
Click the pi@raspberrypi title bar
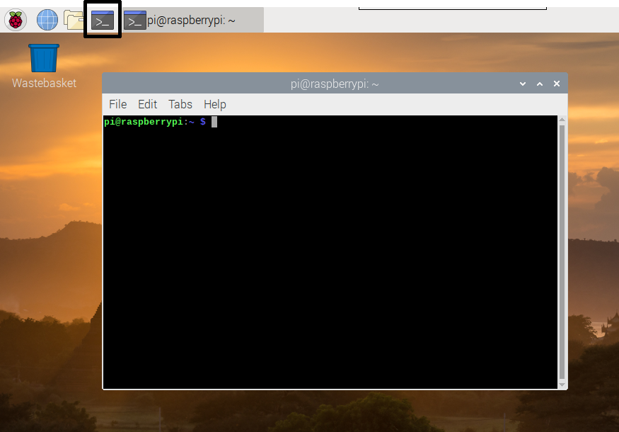334,83
